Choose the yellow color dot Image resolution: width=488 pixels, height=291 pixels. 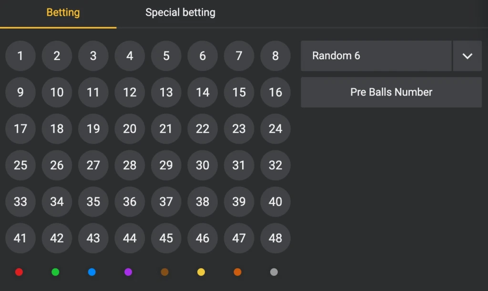(x=201, y=272)
